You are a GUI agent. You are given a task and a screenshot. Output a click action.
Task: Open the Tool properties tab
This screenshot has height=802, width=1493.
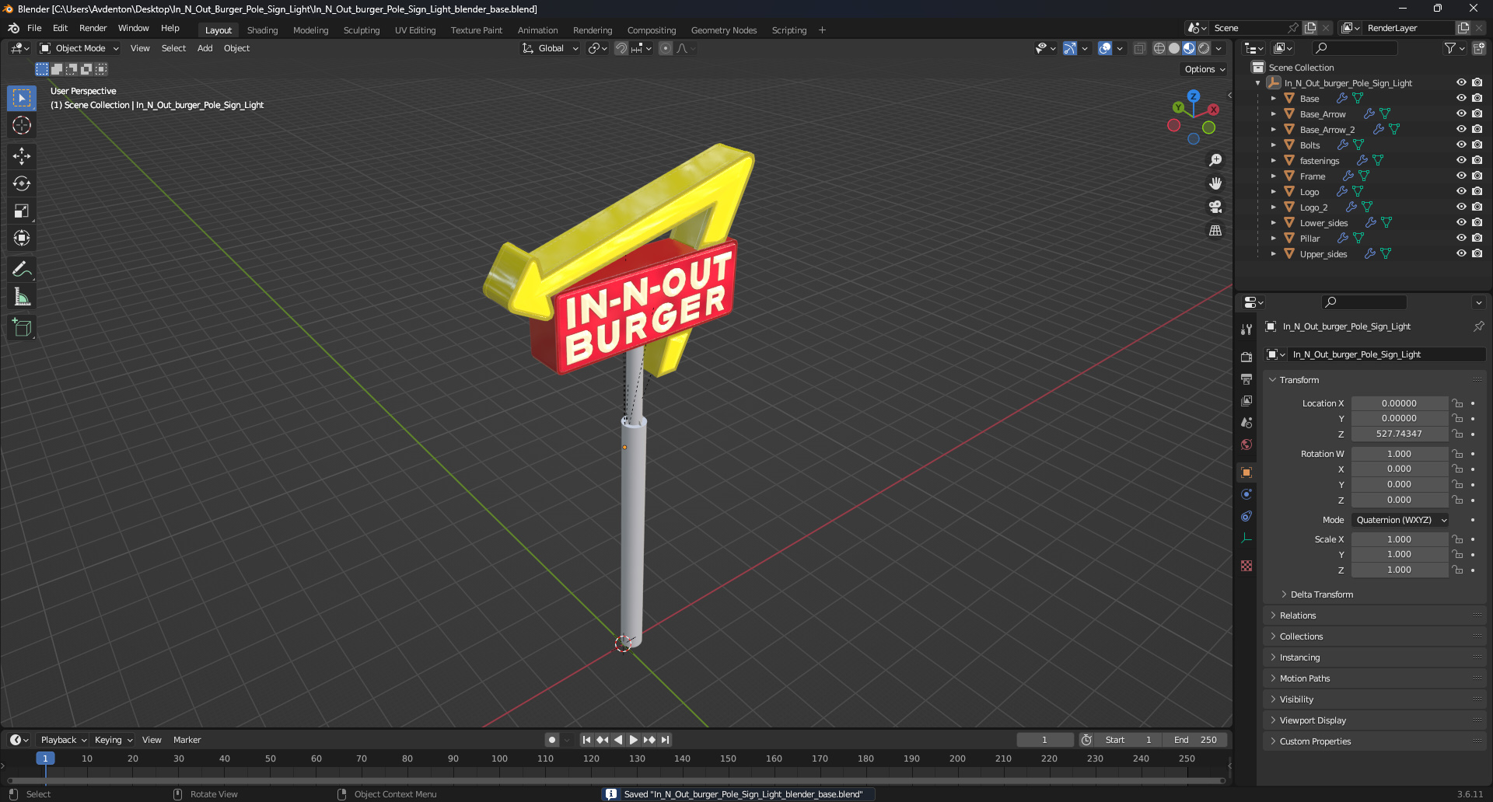coord(1246,330)
